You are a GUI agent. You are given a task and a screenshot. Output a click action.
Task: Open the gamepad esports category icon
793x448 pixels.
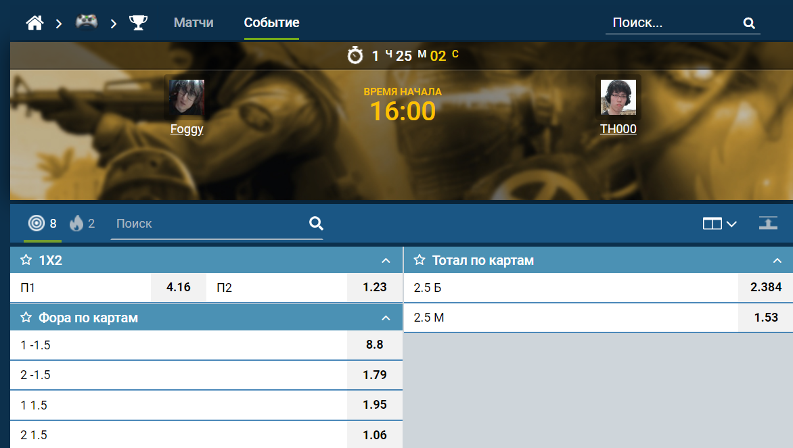tap(87, 22)
